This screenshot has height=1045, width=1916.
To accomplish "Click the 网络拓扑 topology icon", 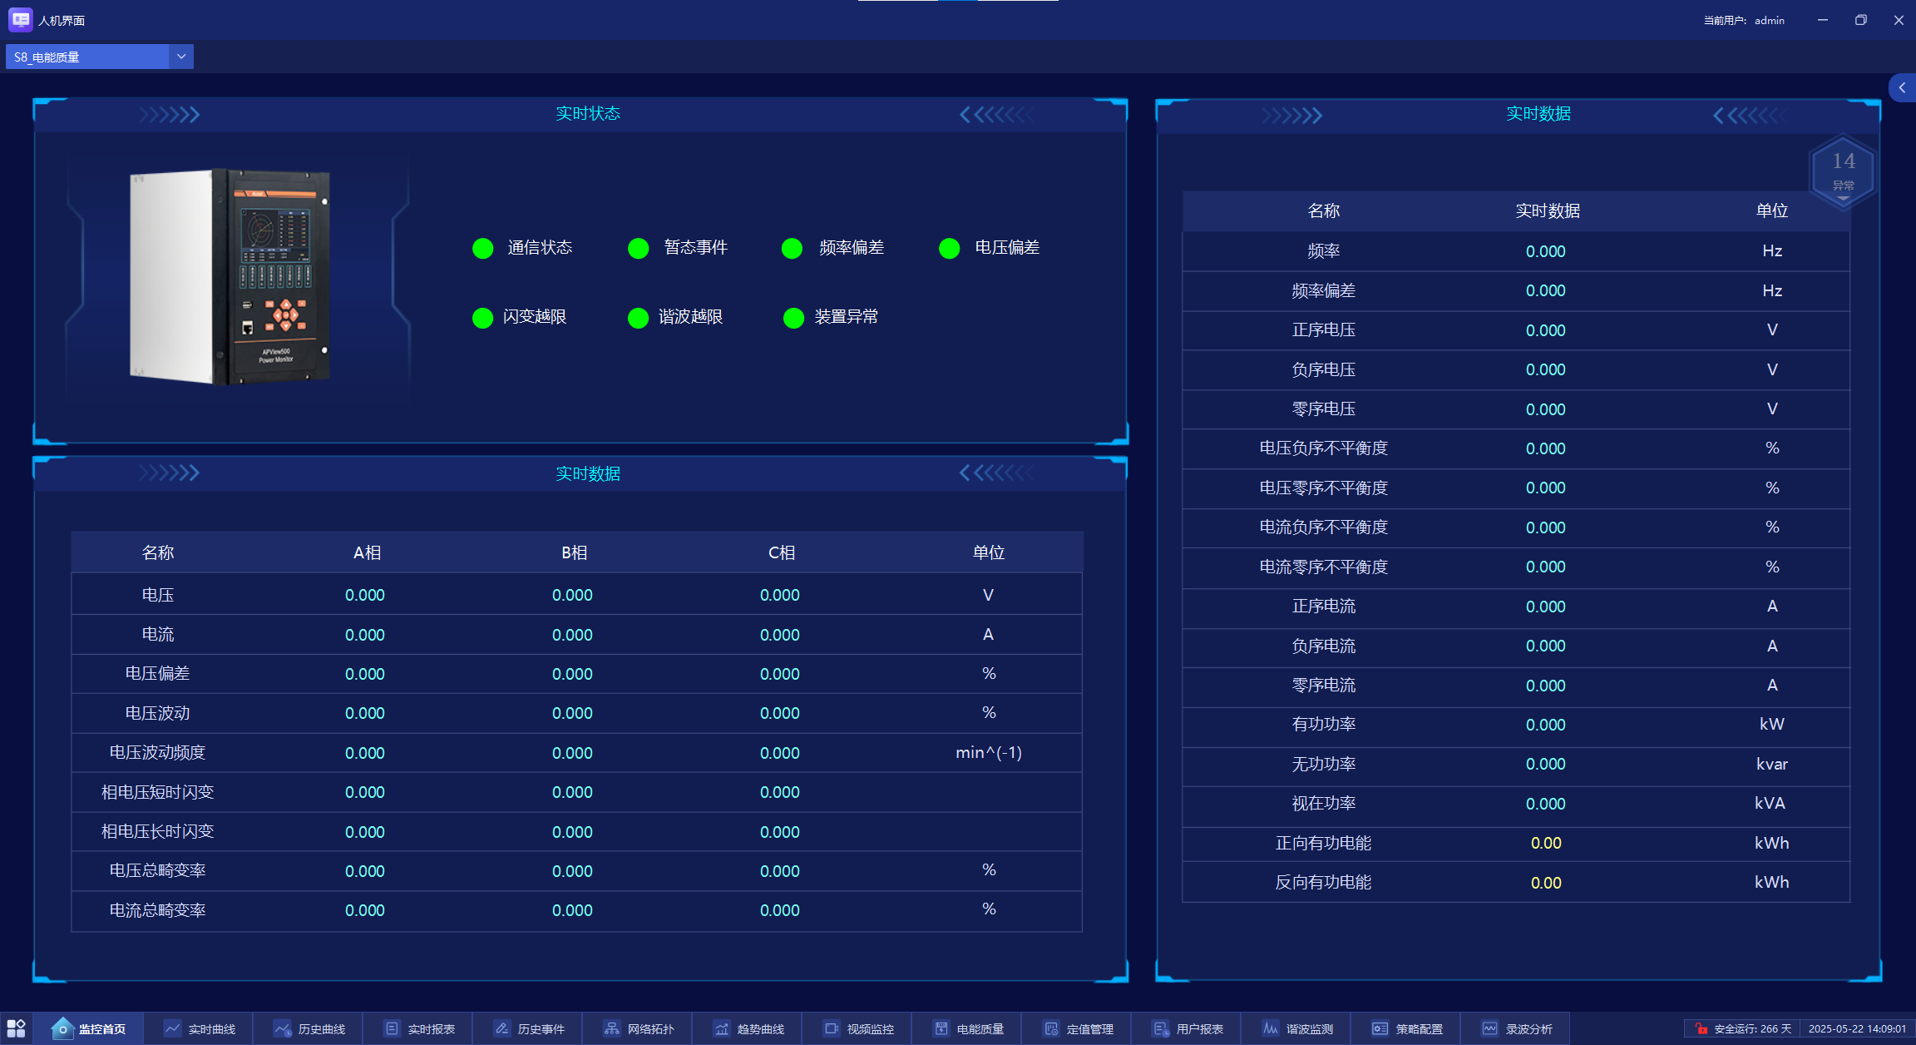I will [611, 1028].
